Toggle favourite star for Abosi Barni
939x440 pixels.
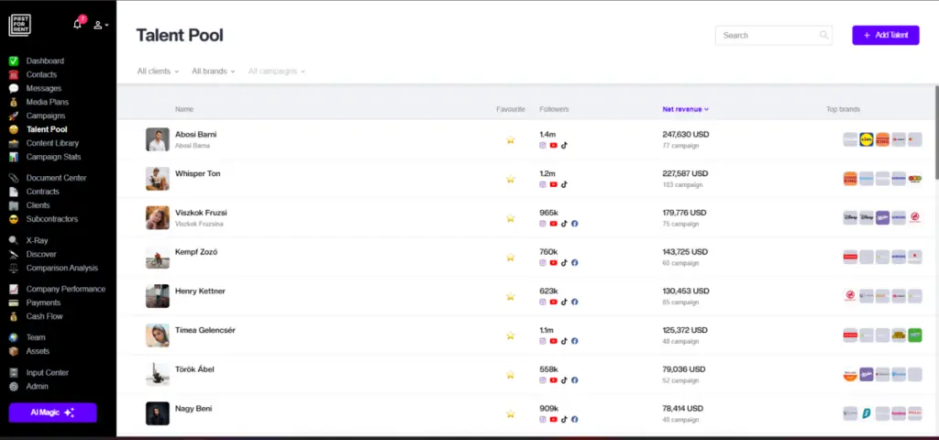(511, 140)
